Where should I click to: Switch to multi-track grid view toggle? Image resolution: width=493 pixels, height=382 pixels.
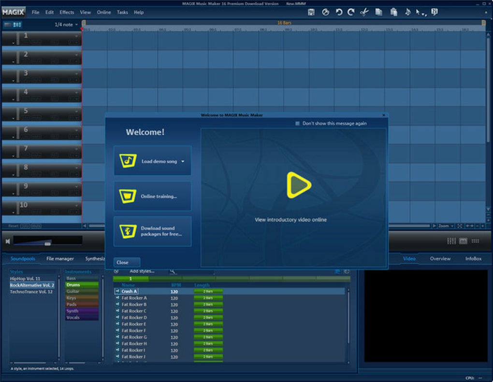[x=16, y=25]
